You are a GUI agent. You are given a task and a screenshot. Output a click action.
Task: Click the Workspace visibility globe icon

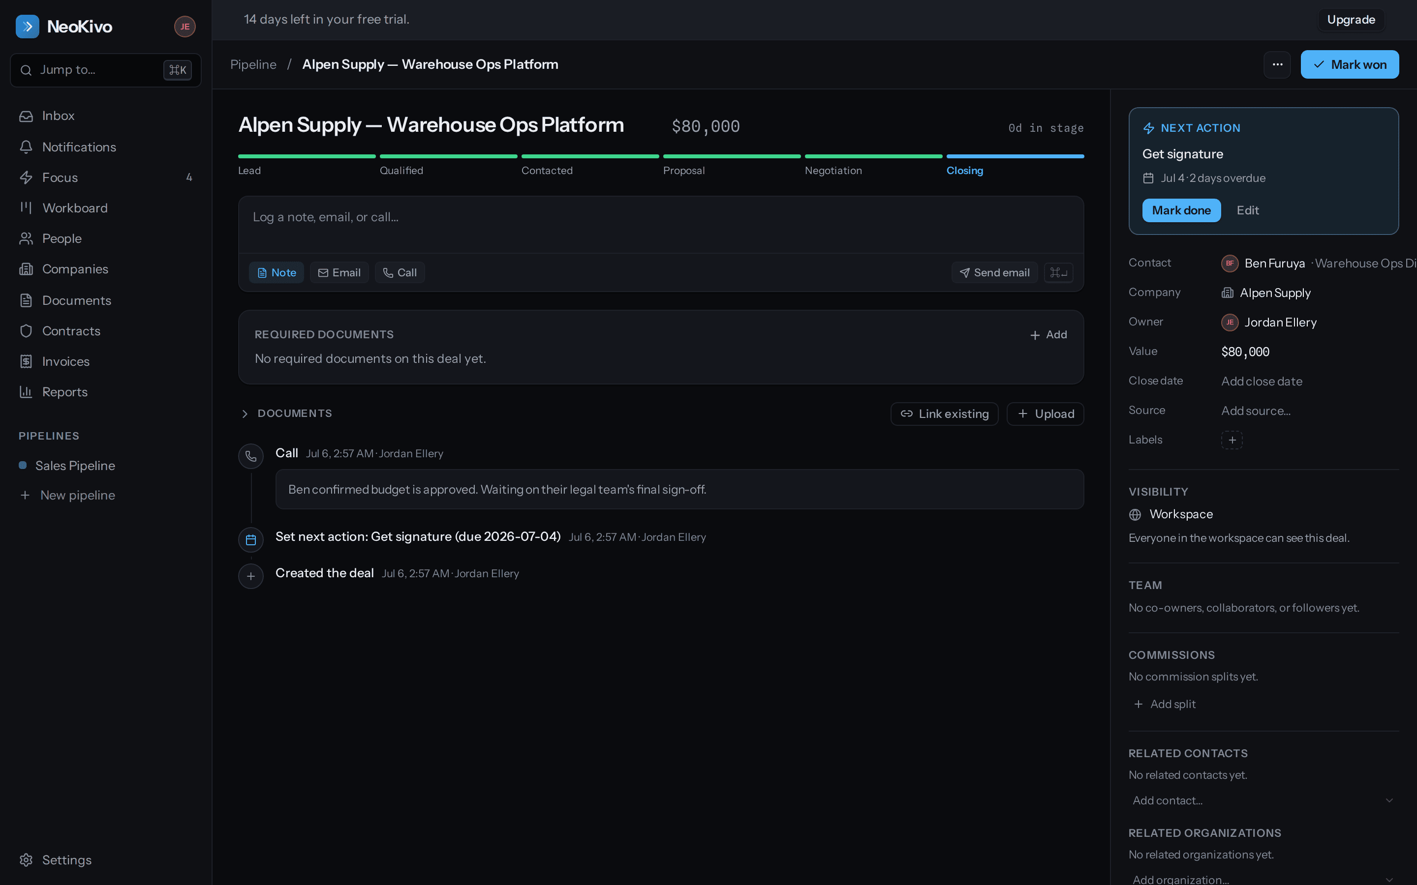tap(1135, 514)
